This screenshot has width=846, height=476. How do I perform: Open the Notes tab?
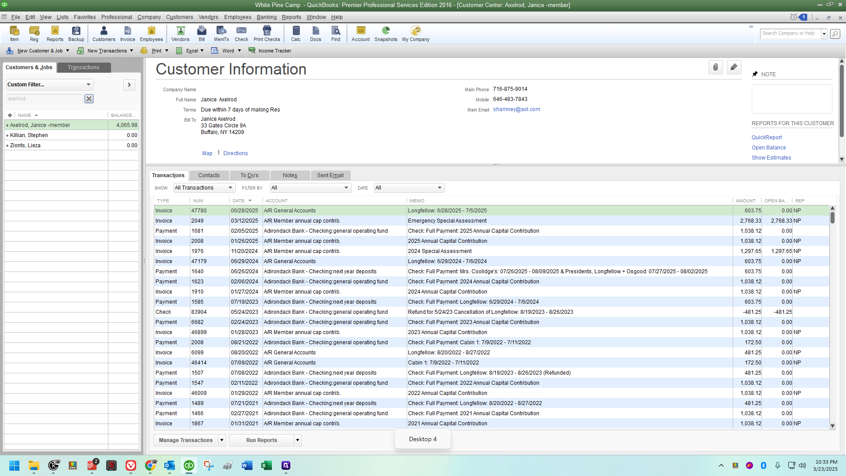point(290,175)
